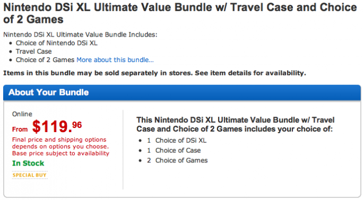Click the Travel Case bullet item
The width and height of the screenshot is (364, 200).
33,51
